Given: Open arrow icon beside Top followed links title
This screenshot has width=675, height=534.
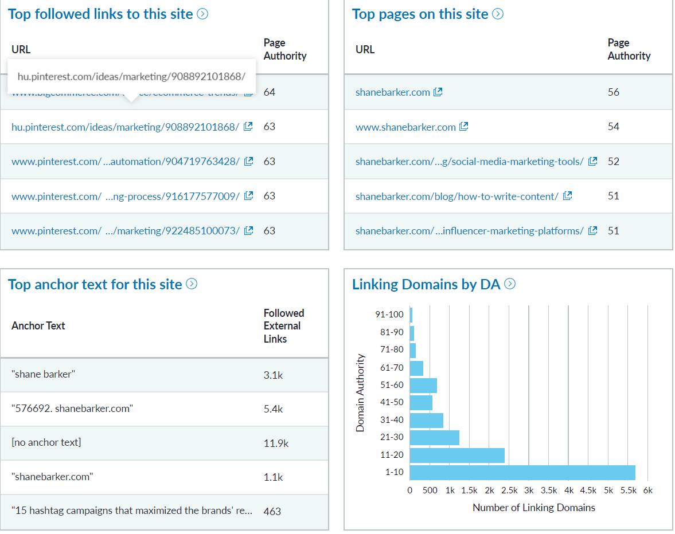Looking at the screenshot, I should point(202,14).
